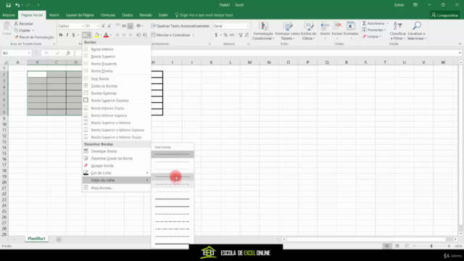This screenshot has height=261, width=464.
Task: Expand the formula bar chevron
Action: coord(460,53)
